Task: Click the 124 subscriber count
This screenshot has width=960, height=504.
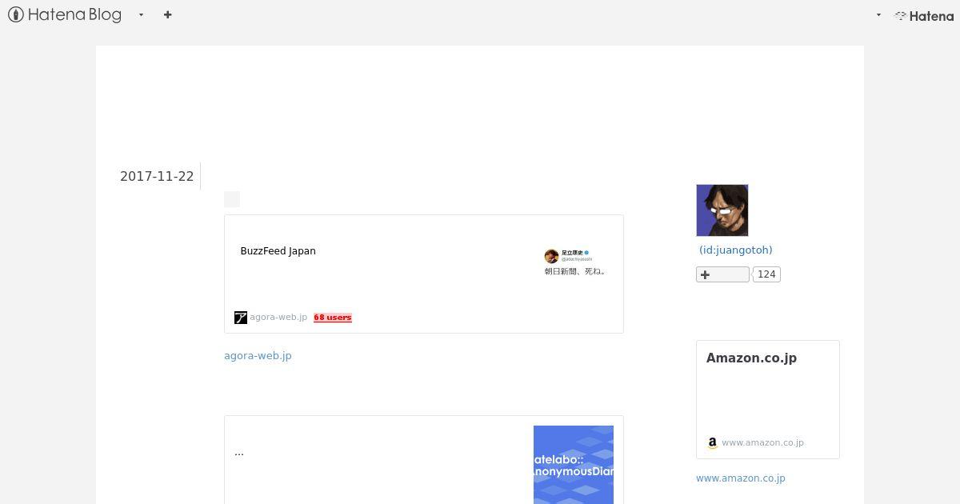Action: (766, 274)
